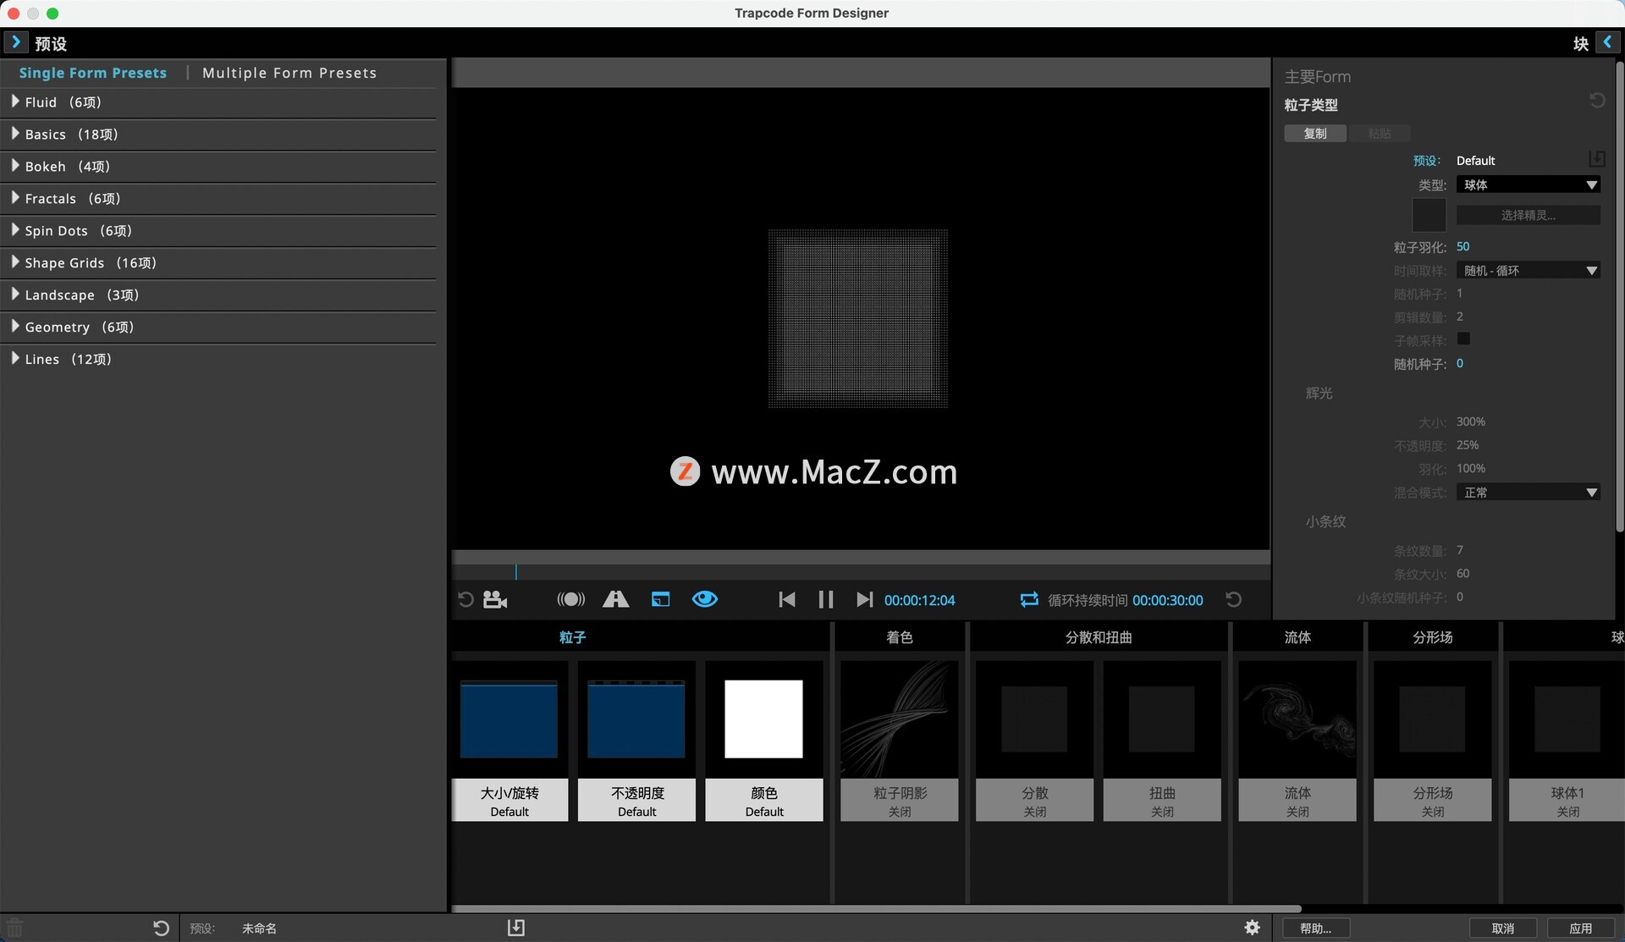Jump to last frame

pyautogui.click(x=864, y=600)
